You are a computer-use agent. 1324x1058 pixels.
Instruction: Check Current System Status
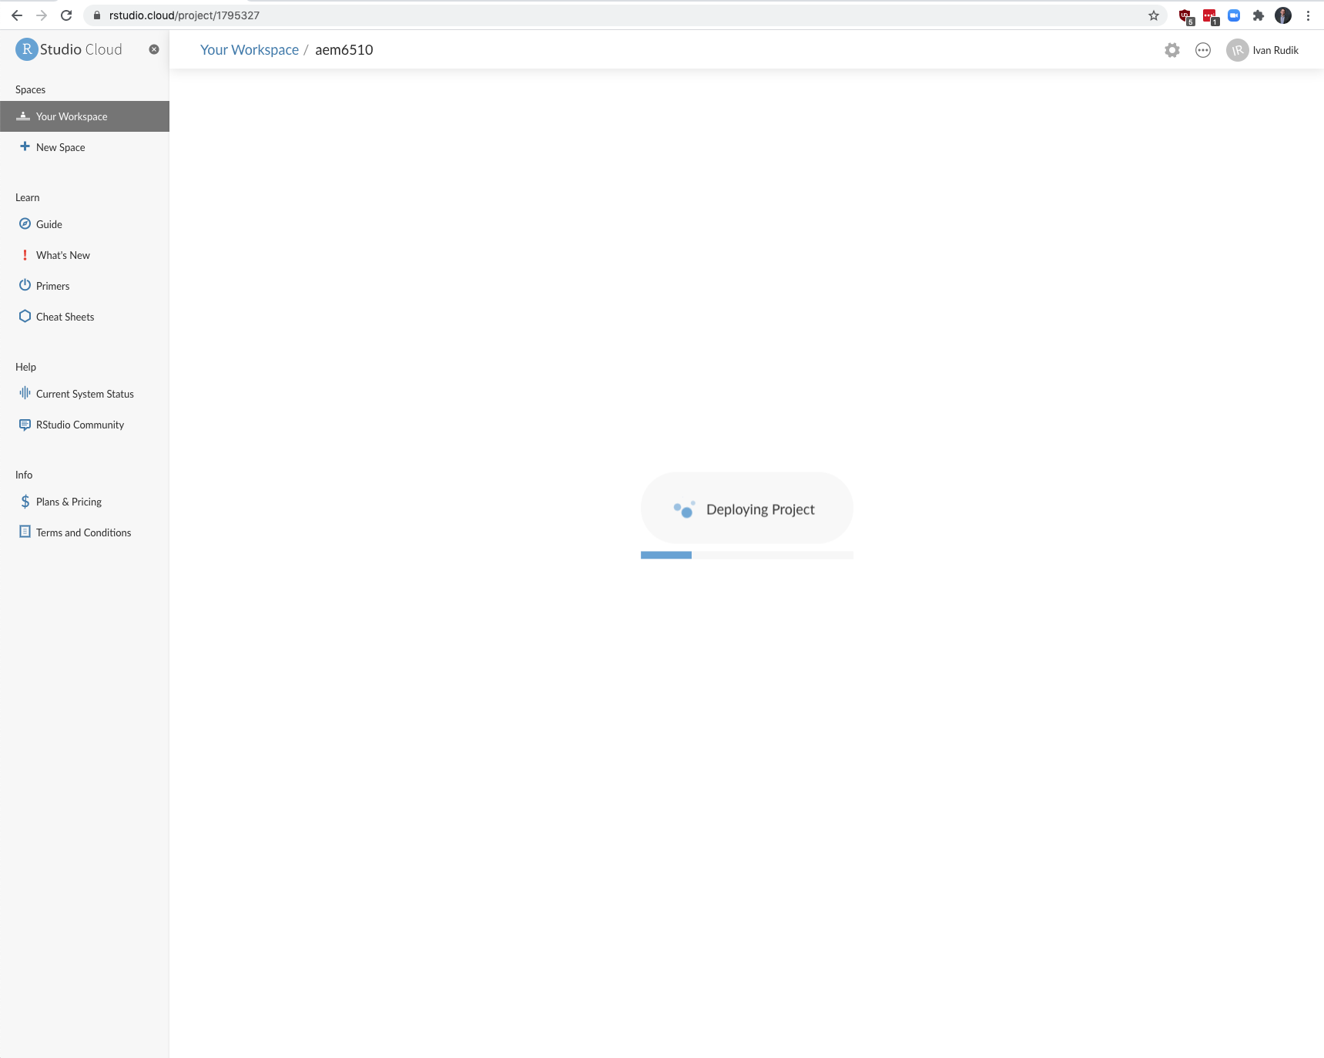tap(85, 394)
